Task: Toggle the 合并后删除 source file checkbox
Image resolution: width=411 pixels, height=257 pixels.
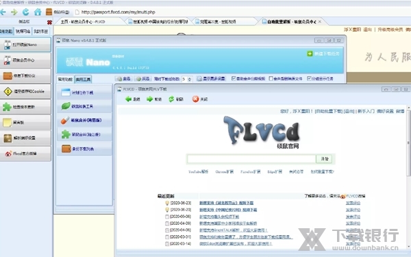Action: pyautogui.click(x=271, y=78)
